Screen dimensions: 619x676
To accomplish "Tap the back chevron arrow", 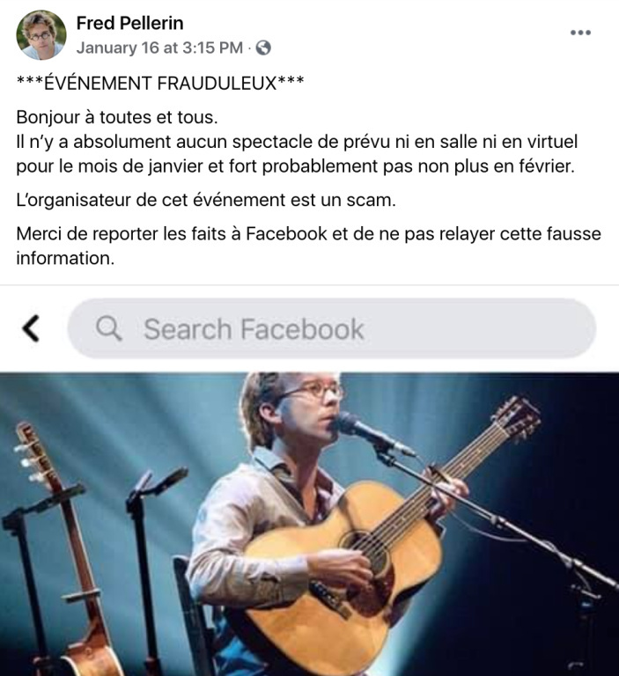I will [x=31, y=328].
